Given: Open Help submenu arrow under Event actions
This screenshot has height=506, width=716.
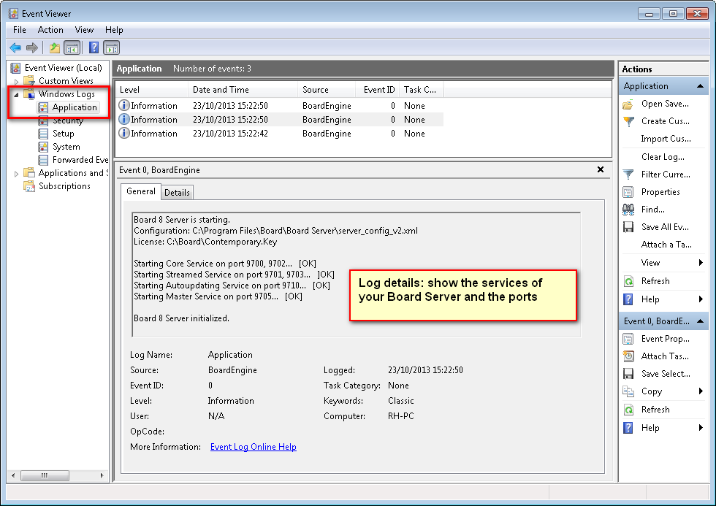Looking at the screenshot, I should tap(701, 428).
